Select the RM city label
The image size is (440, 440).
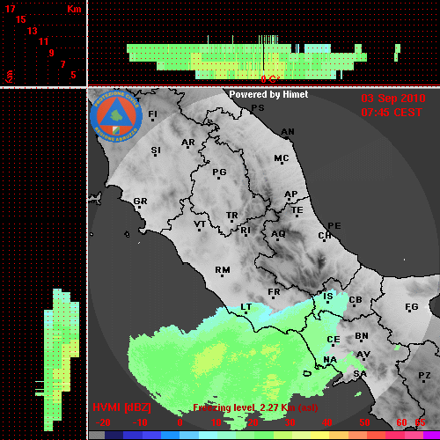223,270
